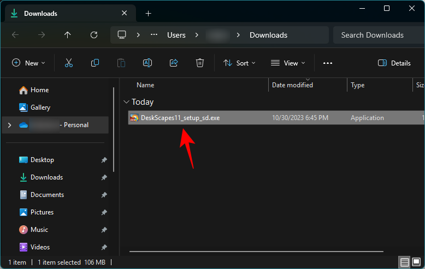Image resolution: width=425 pixels, height=269 pixels.
Task: Open the New dropdown menu
Action: tap(28, 63)
